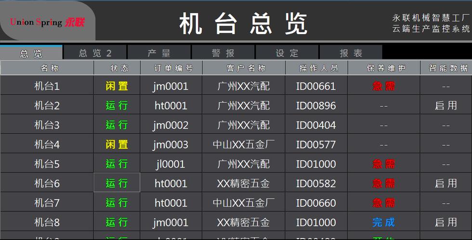
Task: Select the 机台8 name cell
Action: coord(47,222)
